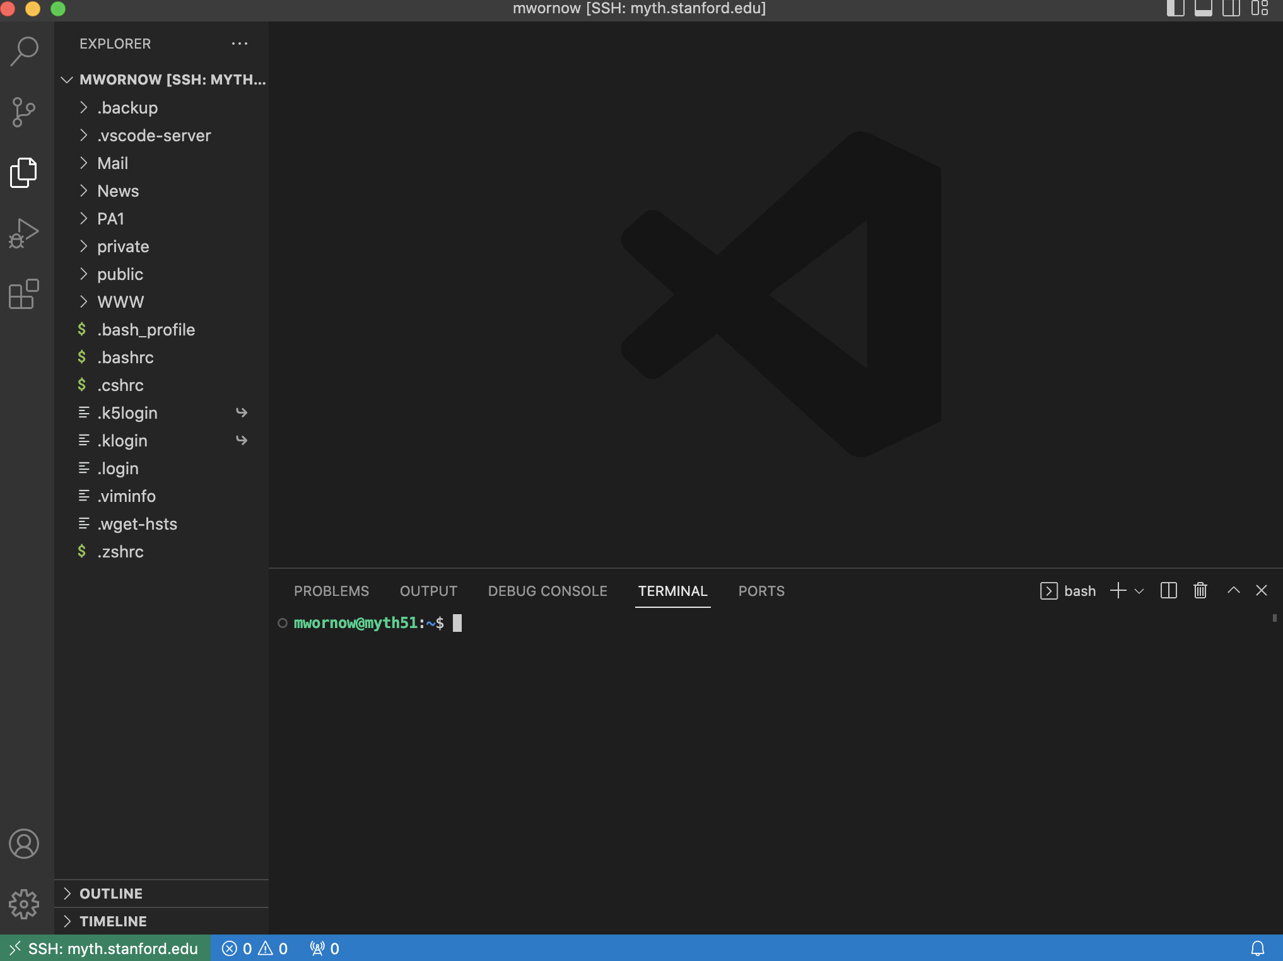Image resolution: width=1283 pixels, height=961 pixels.
Task: Open Customize Layout options
Action: [1260, 8]
